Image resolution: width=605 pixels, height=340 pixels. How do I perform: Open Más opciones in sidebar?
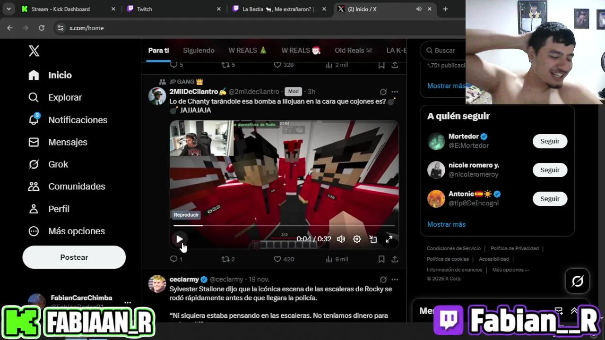pyautogui.click(x=66, y=231)
